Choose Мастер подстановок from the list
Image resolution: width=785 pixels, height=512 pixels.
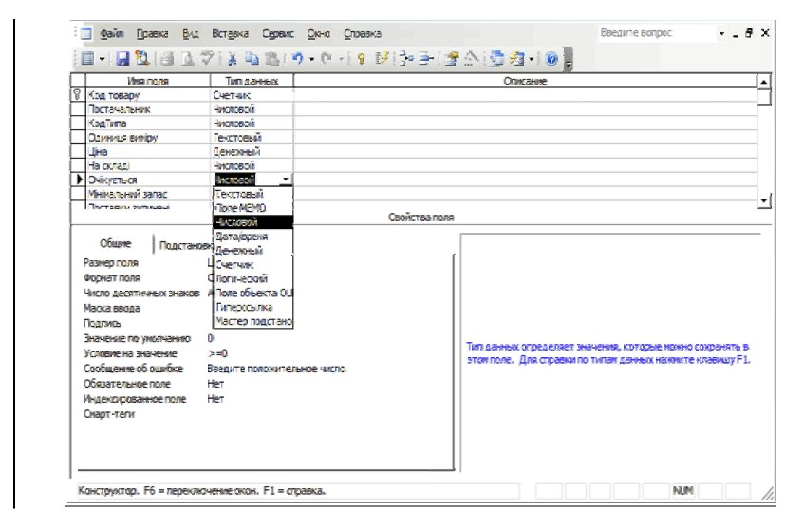[253, 321]
